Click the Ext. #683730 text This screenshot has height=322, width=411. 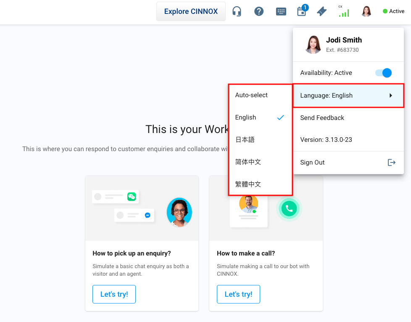tap(342, 50)
